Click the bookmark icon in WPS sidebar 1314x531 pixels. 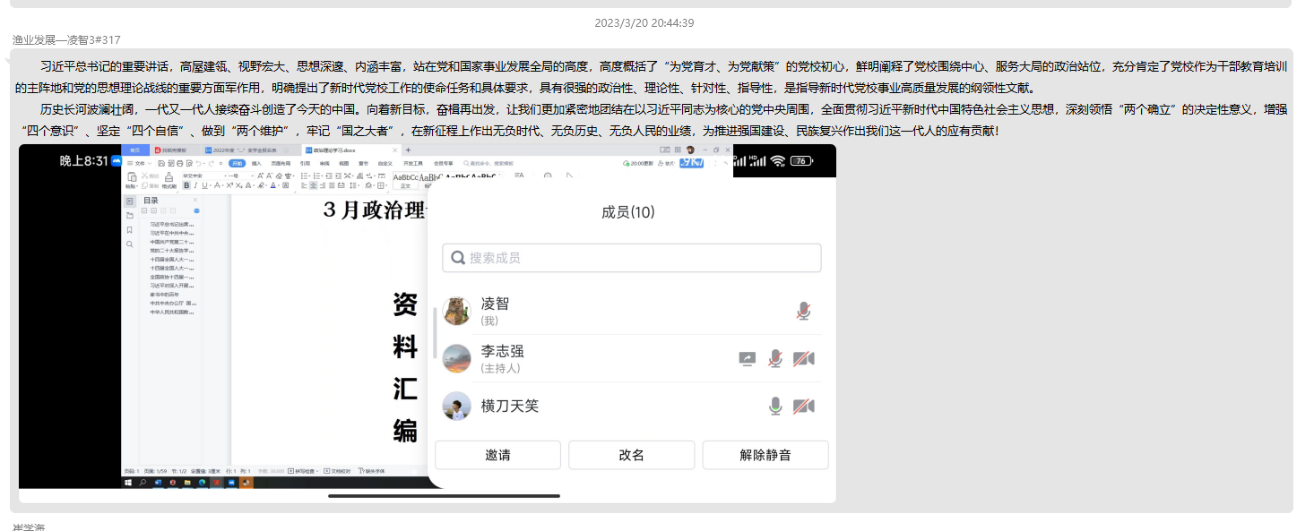pos(130,230)
